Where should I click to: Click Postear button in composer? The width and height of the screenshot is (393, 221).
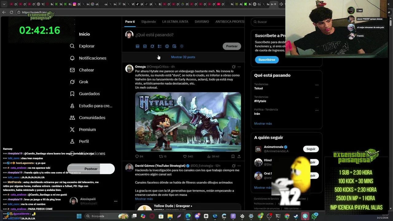[x=232, y=46]
